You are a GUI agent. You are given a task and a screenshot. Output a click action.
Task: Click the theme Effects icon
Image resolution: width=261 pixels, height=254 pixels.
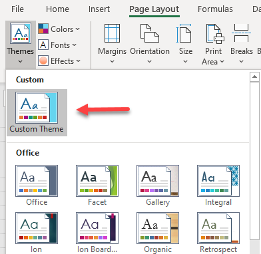click(x=43, y=61)
